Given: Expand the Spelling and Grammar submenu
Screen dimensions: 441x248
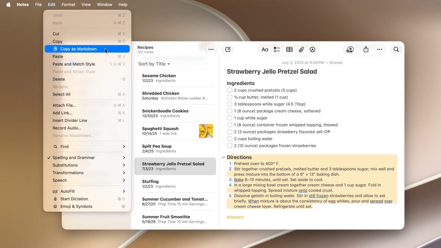Looking at the screenshot, I should pyautogui.click(x=124, y=158).
